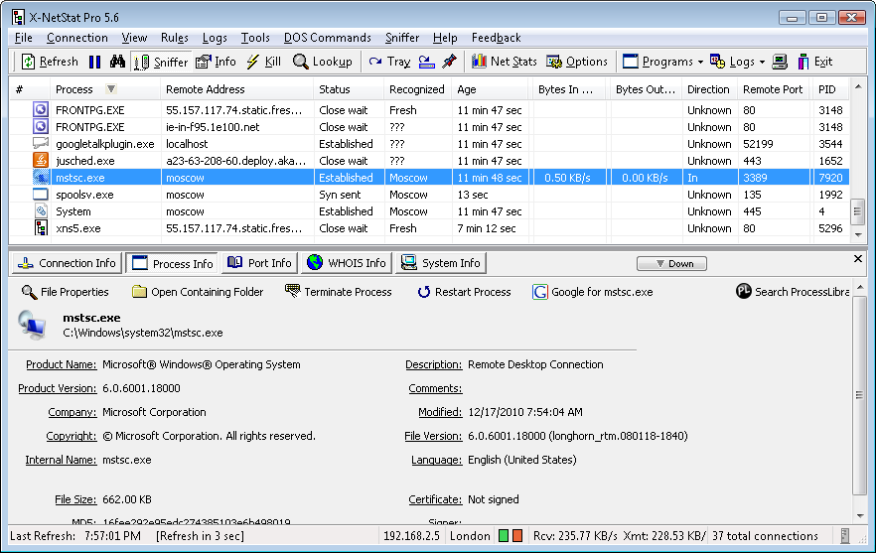Click the connection list scrollbar thumb
Image resolution: width=876 pixels, height=553 pixels.
coord(857,211)
